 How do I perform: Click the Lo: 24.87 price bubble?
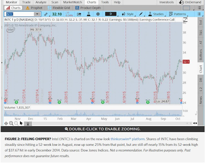click(x=163, y=101)
